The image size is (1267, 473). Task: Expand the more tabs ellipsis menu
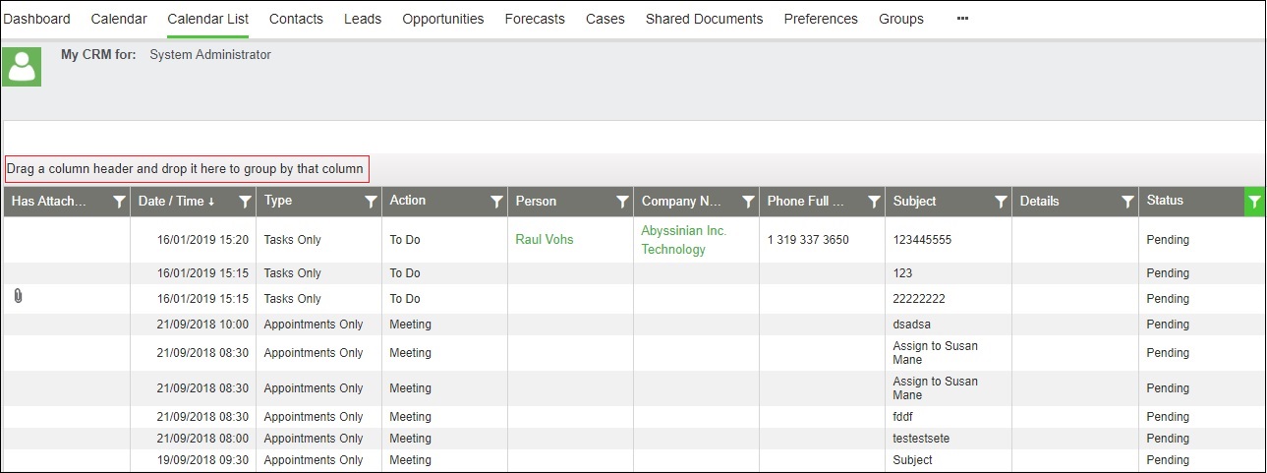[962, 19]
